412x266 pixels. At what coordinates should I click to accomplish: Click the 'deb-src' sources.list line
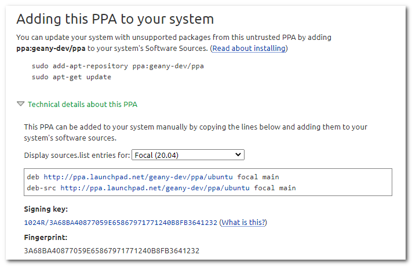pos(161,188)
